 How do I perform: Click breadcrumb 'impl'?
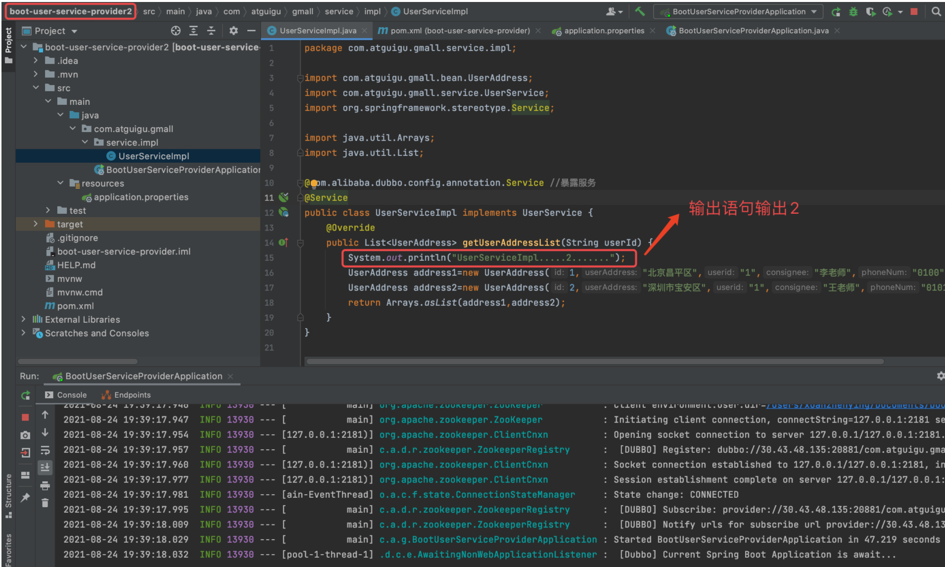(372, 11)
